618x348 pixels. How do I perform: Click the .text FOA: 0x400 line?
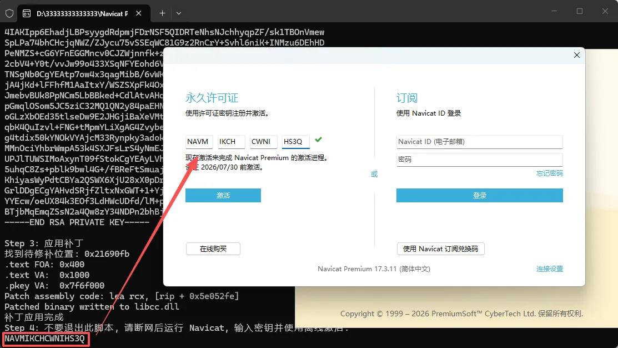(x=44, y=265)
